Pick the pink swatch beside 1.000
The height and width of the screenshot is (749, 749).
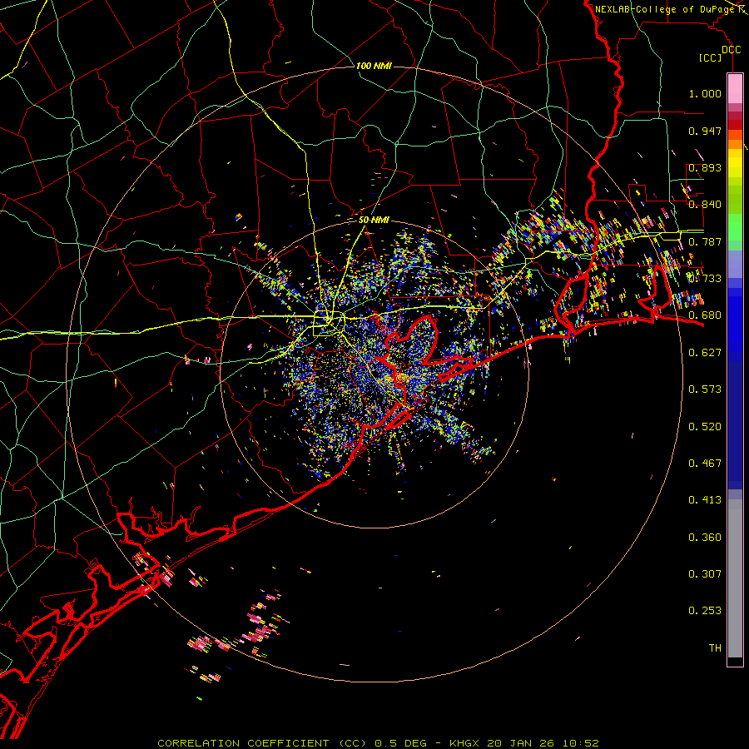point(735,89)
